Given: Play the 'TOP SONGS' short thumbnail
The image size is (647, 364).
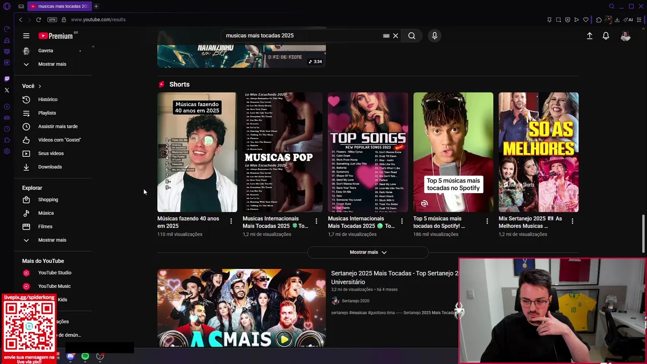Looking at the screenshot, I should (x=367, y=152).
